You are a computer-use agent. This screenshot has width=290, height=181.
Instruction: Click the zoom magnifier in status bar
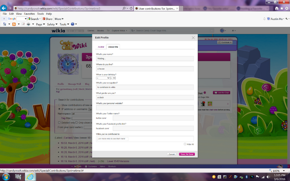[271, 171]
